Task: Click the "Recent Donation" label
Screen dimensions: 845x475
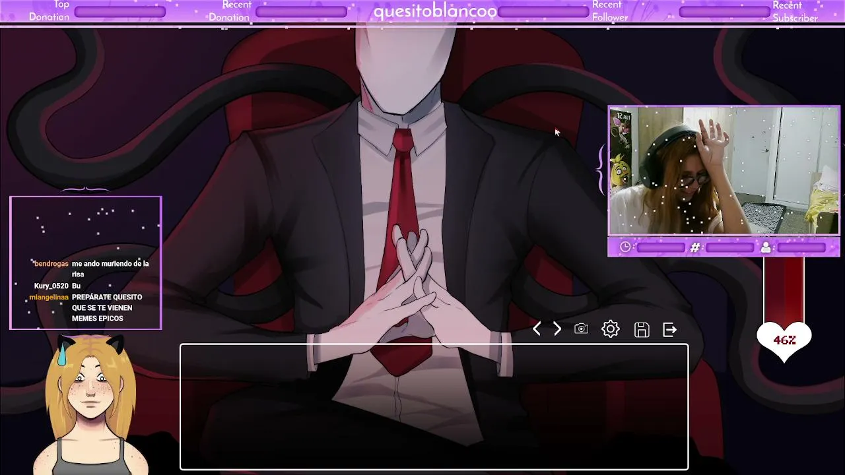Action: pyautogui.click(x=230, y=11)
